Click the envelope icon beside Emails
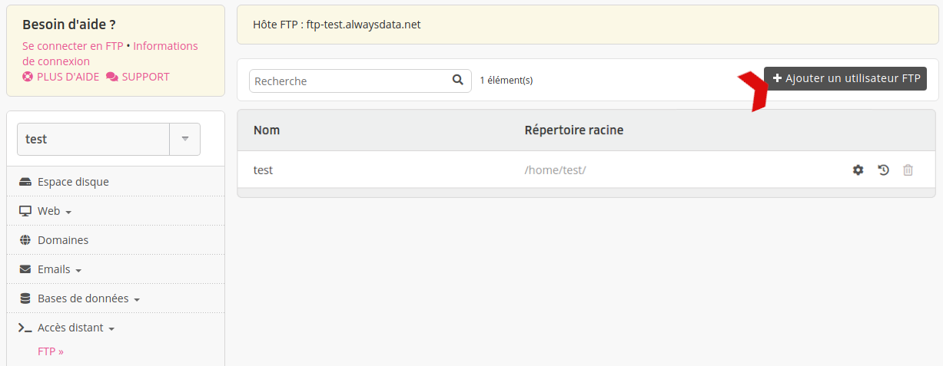Image resolution: width=943 pixels, height=366 pixels. (25, 269)
